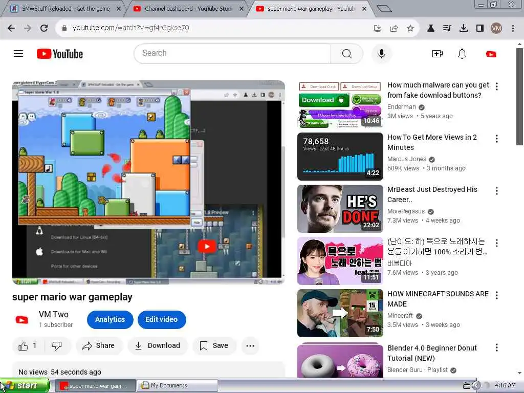Save the video to a playlist
Image resolution: width=524 pixels, height=393 pixels.
pos(214,346)
